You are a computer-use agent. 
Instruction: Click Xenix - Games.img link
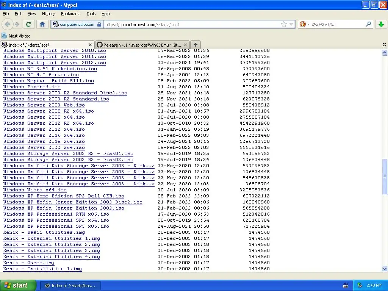tap(29, 263)
